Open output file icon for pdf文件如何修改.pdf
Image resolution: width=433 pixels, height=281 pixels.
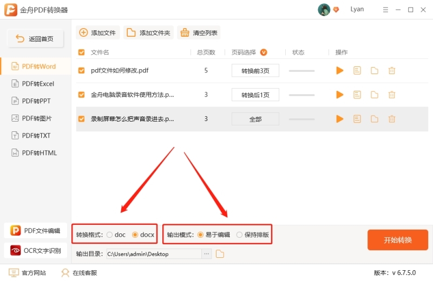coord(357,71)
